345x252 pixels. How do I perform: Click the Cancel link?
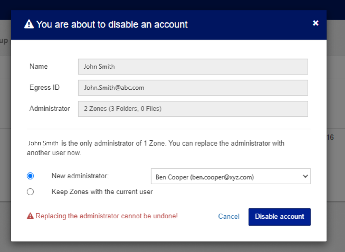tap(228, 216)
